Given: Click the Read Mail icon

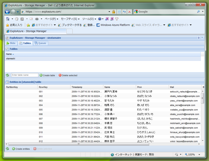Looking at the screenshot, I should point(31,19).
